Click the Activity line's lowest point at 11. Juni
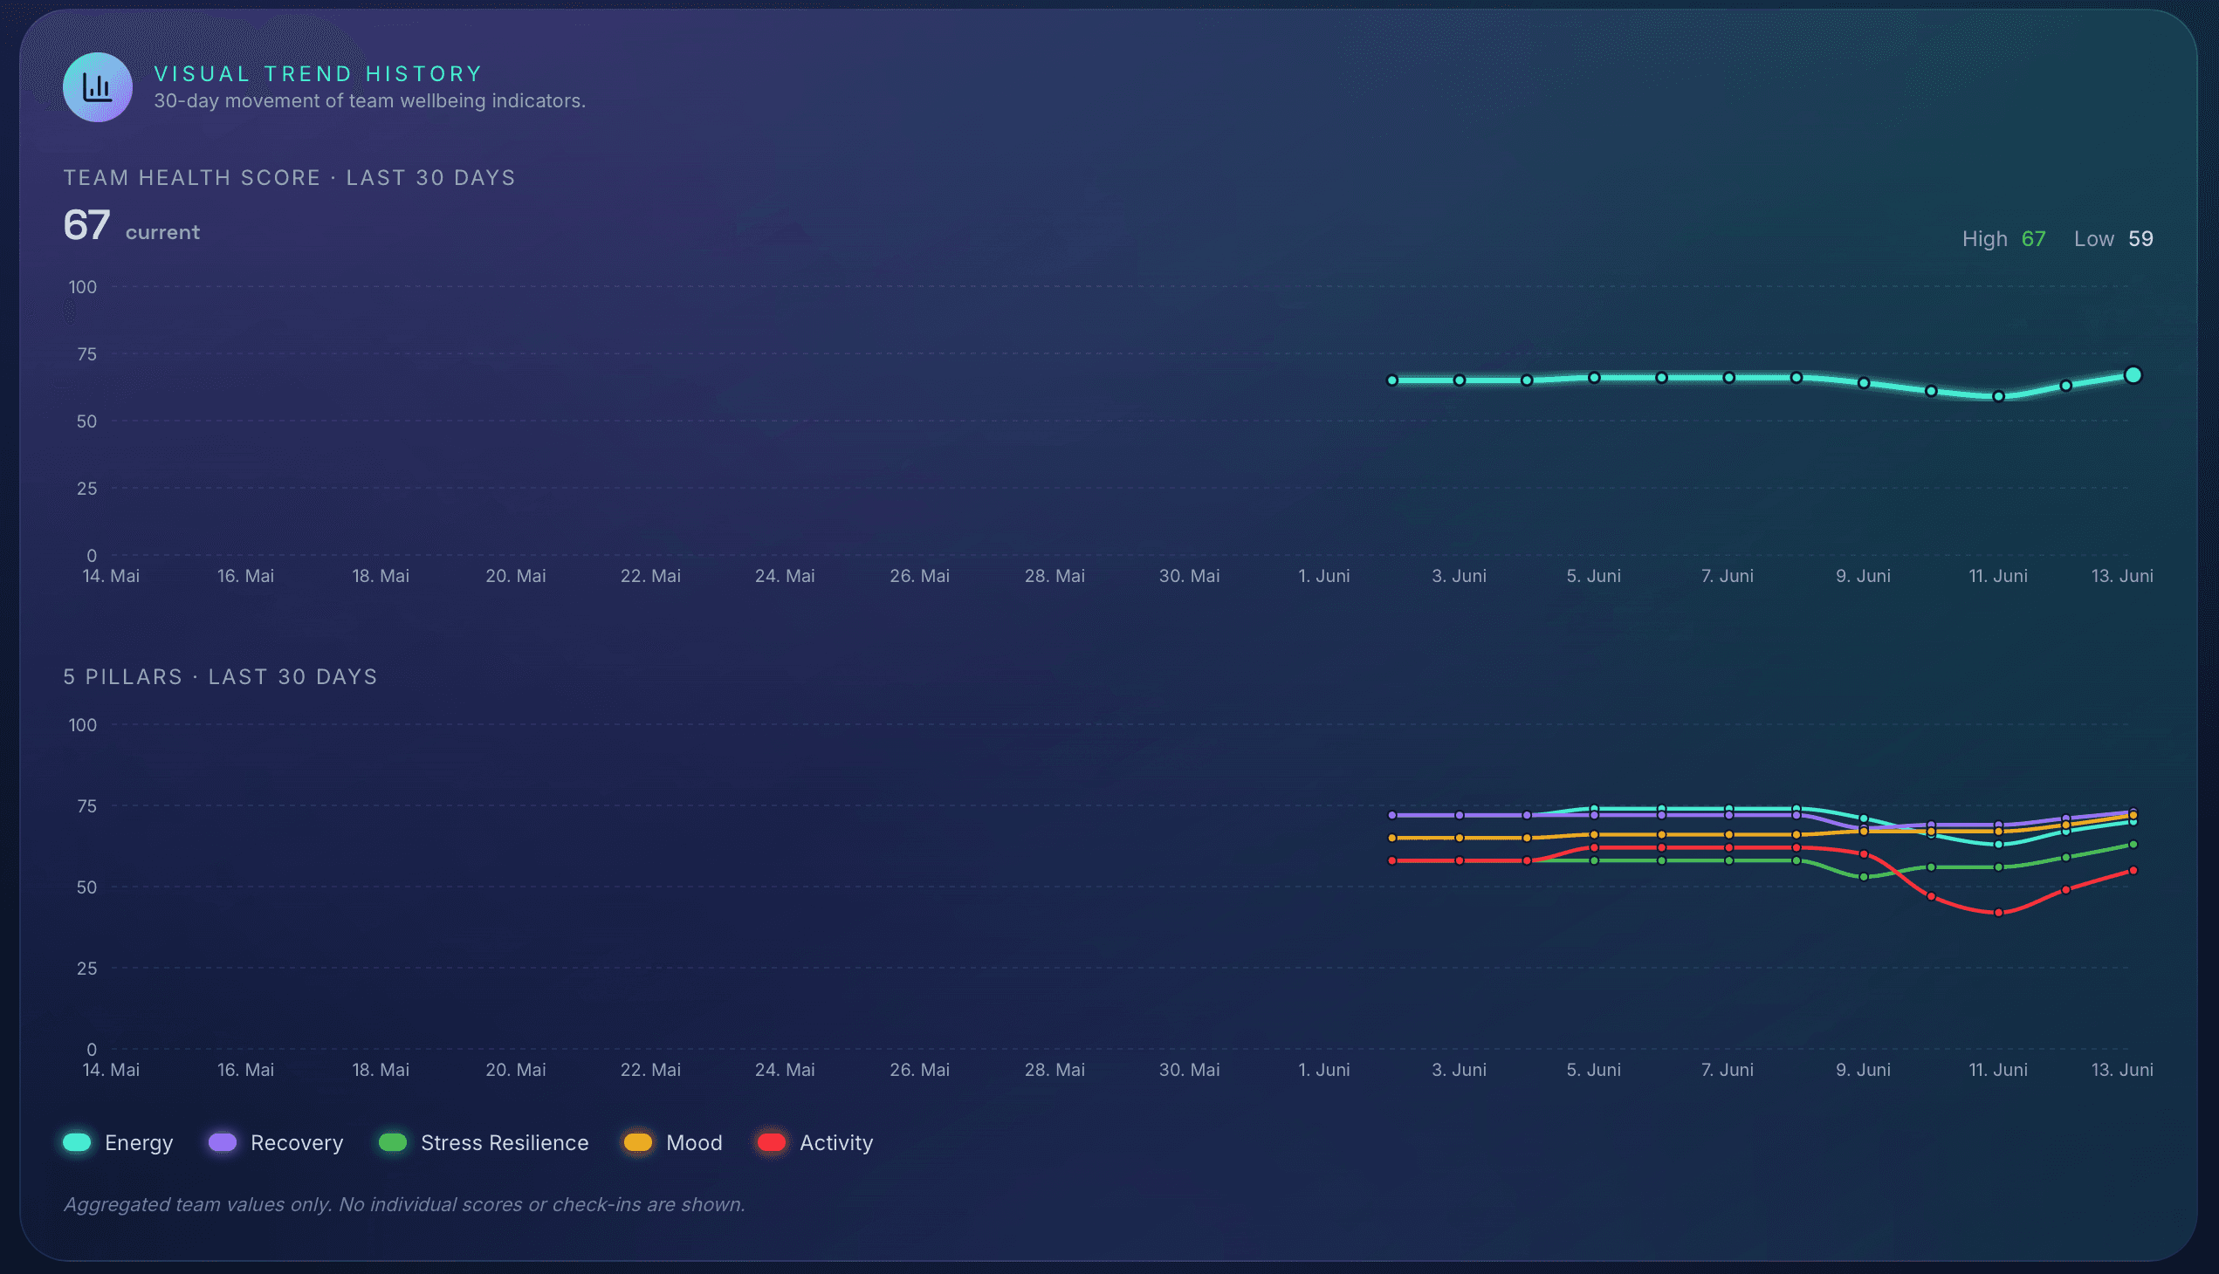Screen dimensions: 2219x1274 click(1998, 913)
